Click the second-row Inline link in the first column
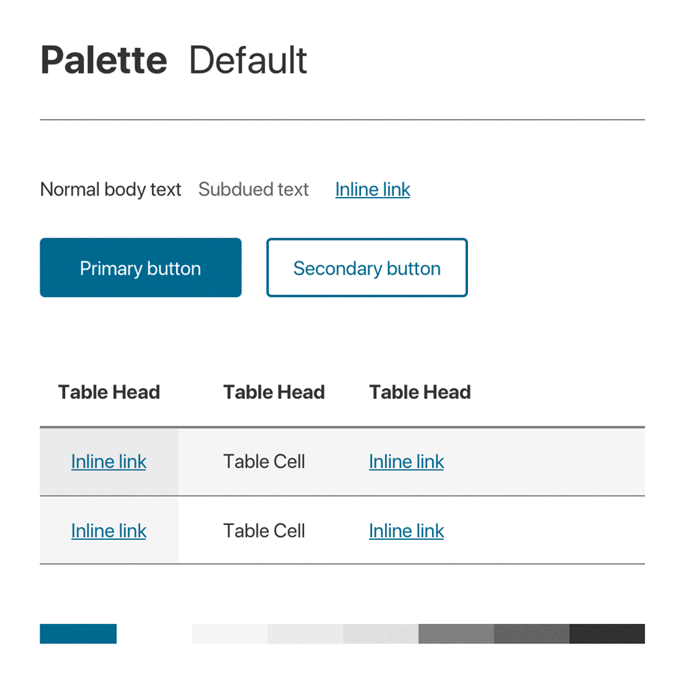The image size is (683, 683). click(109, 530)
